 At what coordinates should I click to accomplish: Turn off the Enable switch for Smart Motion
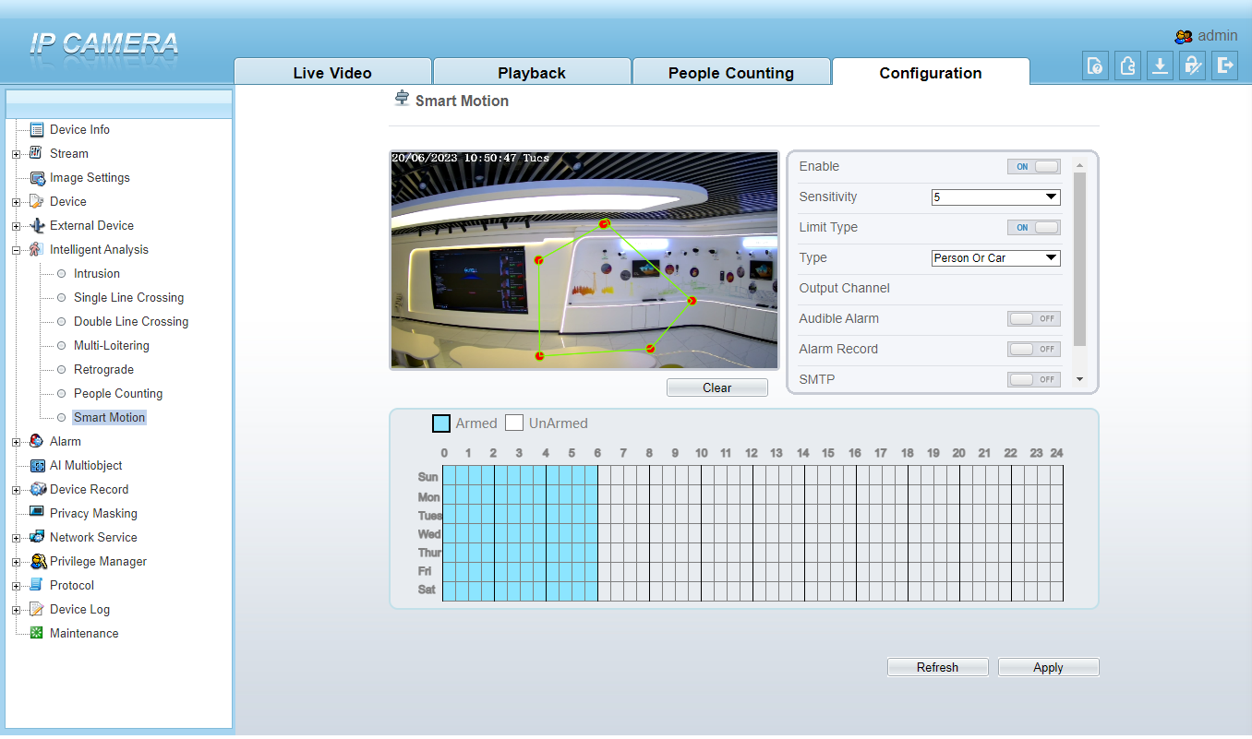[1033, 166]
